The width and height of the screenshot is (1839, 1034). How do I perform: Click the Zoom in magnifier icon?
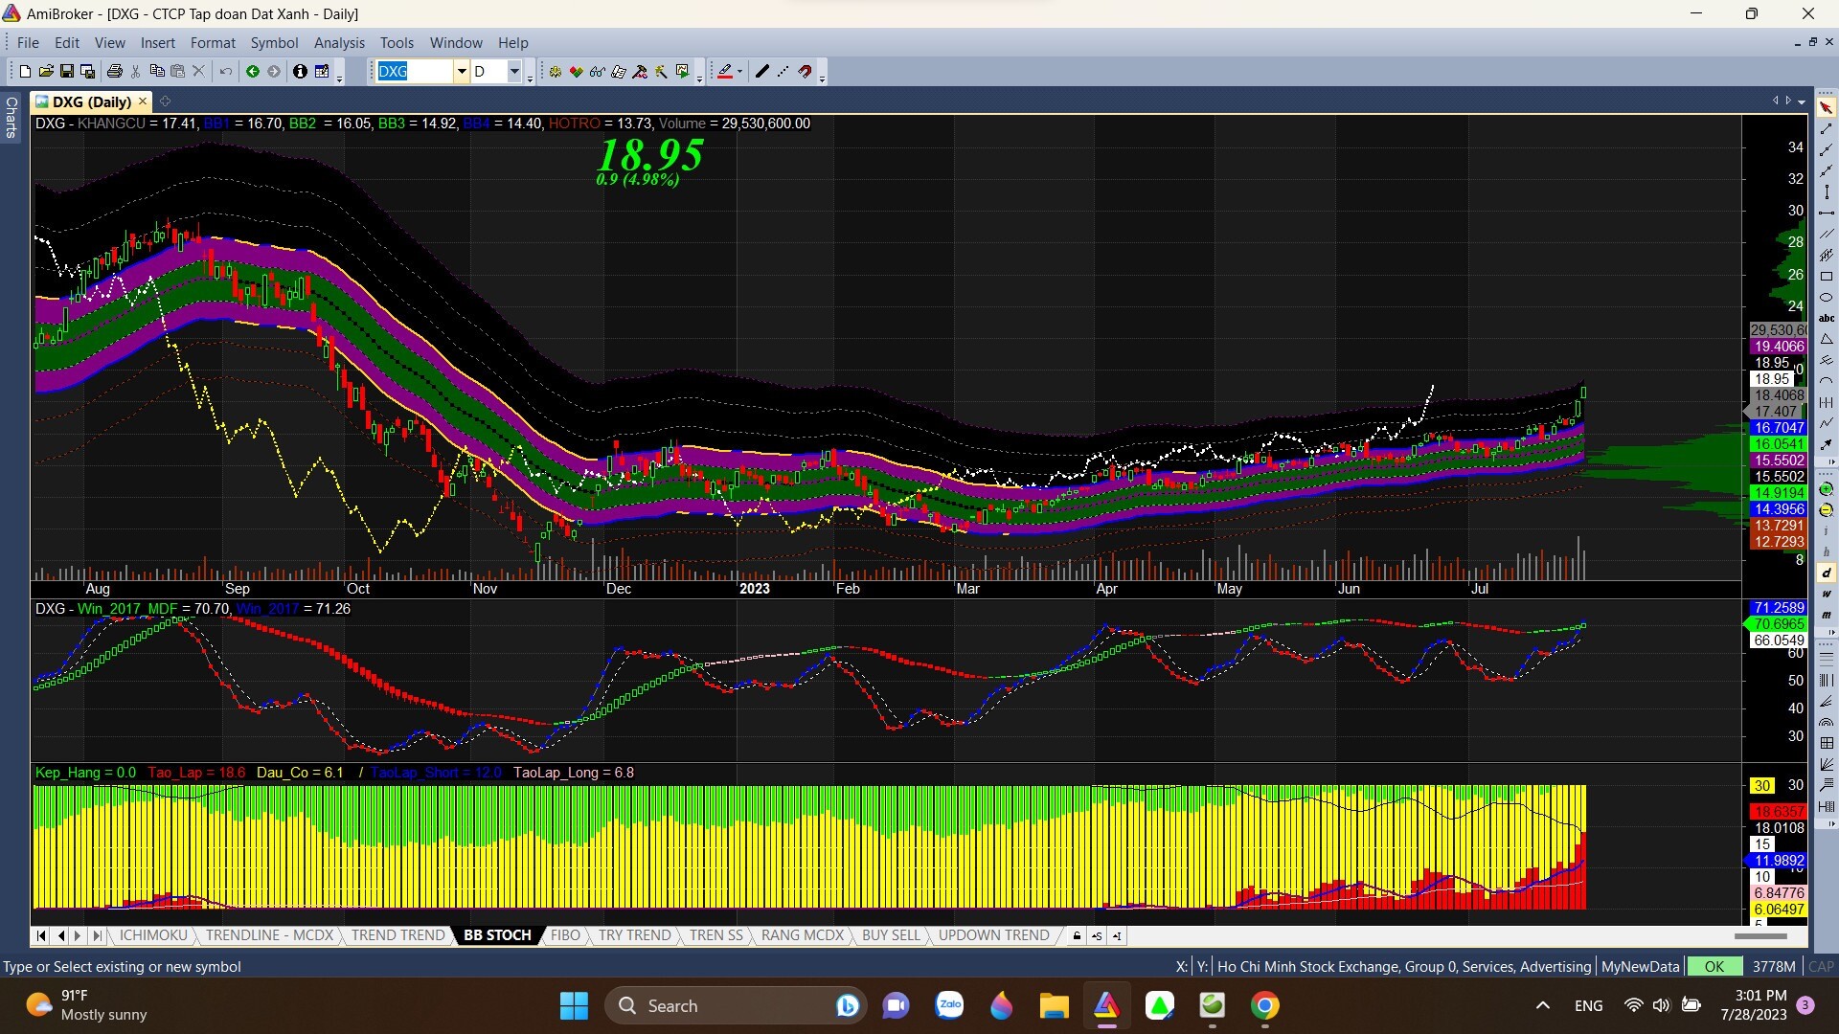[x=1827, y=489]
